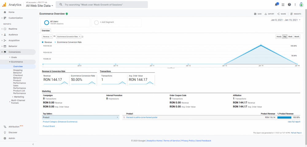This screenshot has width=307, height=147.
Task: Click the search input field
Action: click(x=102, y=5)
